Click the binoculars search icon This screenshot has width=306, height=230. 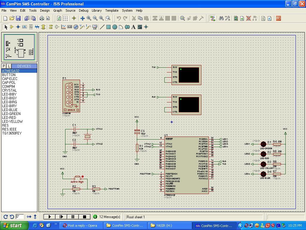click(x=221, y=18)
